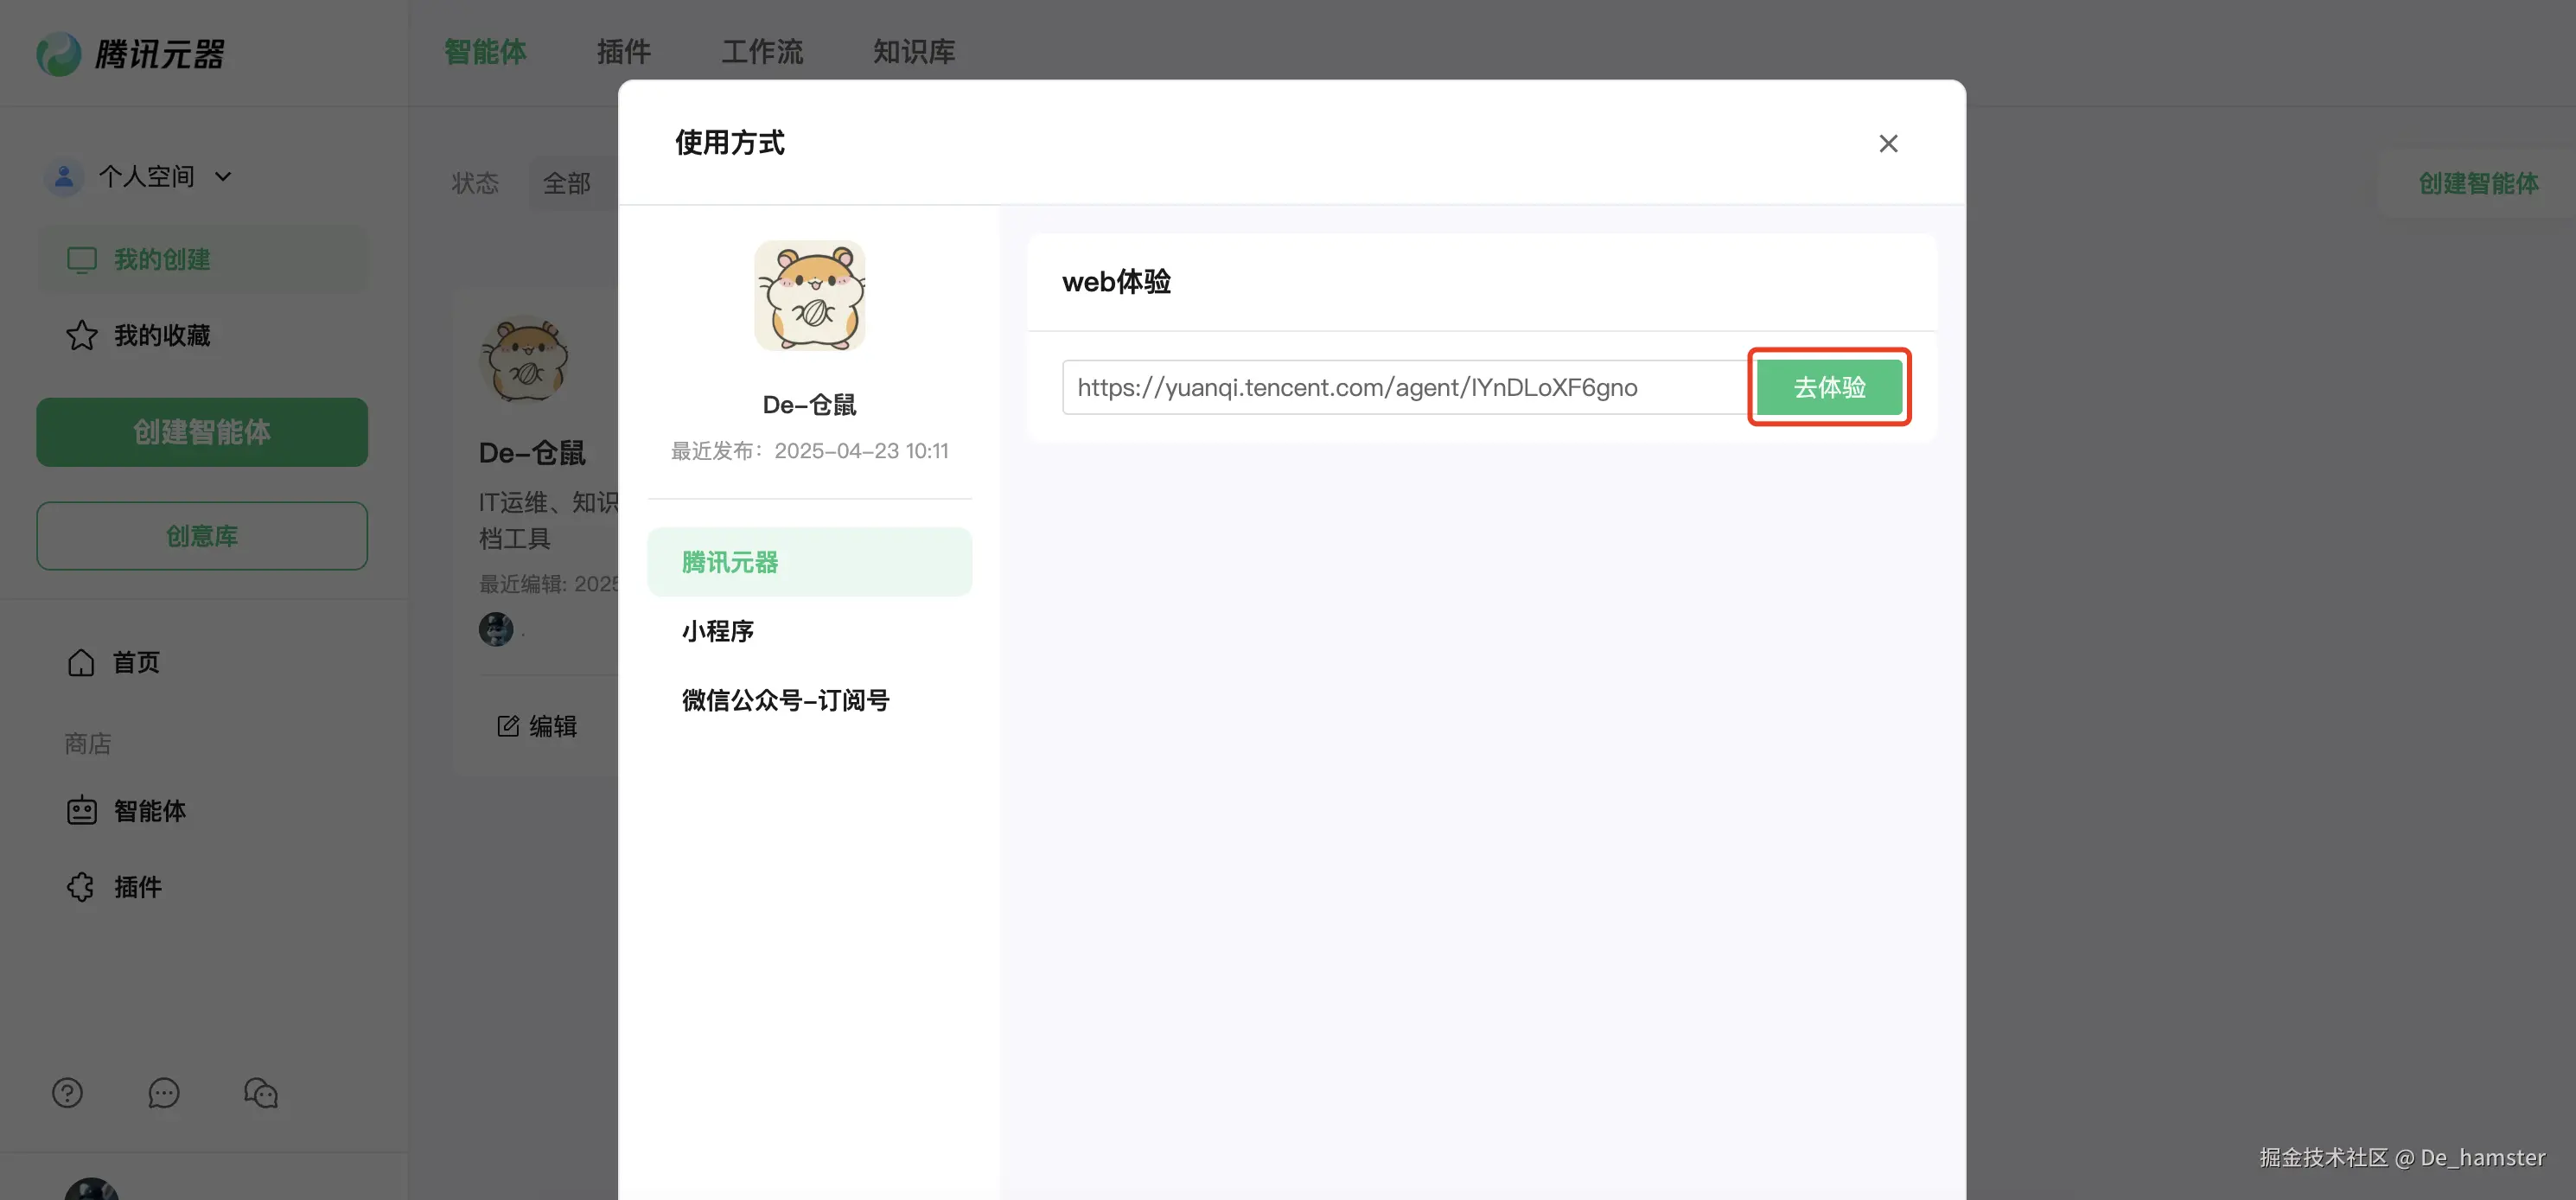Click the creator avatar on De-仓鼠 card

coord(496,629)
